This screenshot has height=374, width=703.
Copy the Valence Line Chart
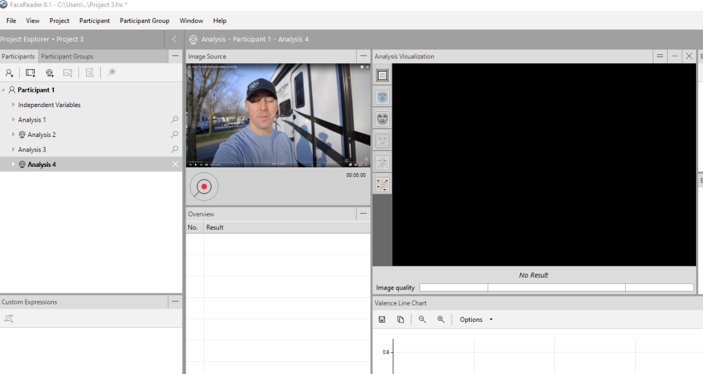(x=401, y=320)
